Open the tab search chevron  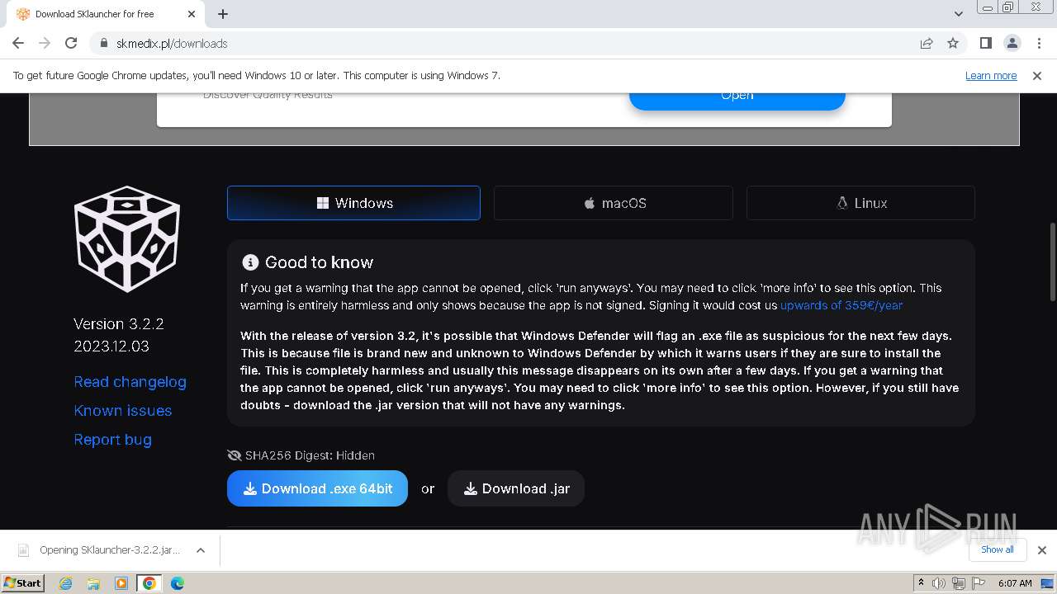coord(958,14)
